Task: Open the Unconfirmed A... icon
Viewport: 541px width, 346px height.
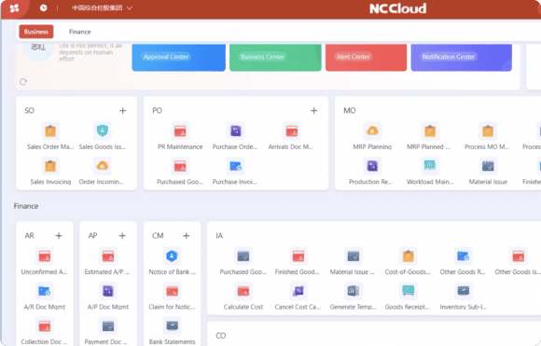Action: pyautogui.click(x=45, y=256)
